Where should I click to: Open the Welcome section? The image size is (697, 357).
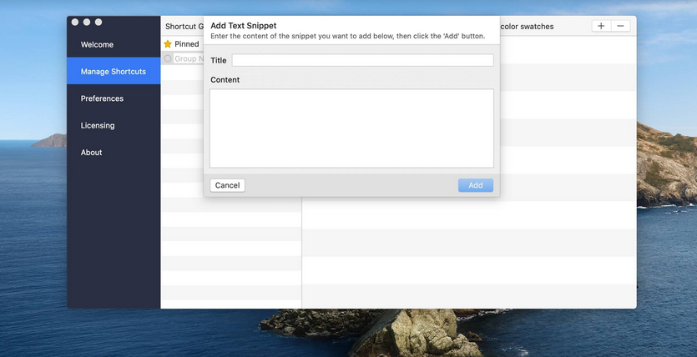click(x=97, y=44)
